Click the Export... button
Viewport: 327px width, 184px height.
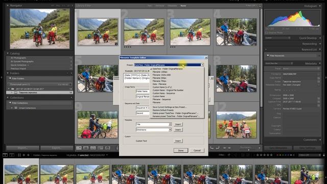(x=57, y=148)
